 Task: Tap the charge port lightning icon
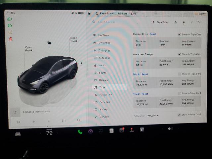coord(81,63)
